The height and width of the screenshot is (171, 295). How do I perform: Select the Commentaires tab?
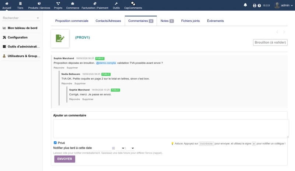click(141, 21)
